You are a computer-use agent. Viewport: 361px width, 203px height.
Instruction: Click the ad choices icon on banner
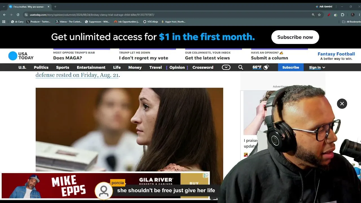[206, 175]
